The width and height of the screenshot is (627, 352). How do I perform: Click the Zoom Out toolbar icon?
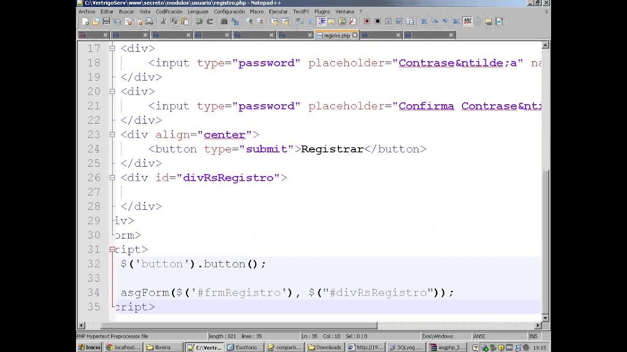[260, 22]
